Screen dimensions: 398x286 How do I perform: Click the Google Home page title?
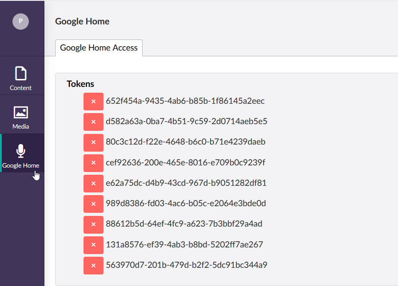click(x=82, y=22)
